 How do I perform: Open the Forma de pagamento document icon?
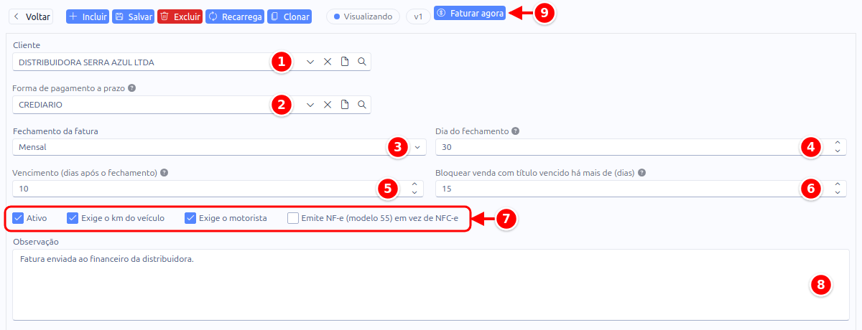coord(345,105)
